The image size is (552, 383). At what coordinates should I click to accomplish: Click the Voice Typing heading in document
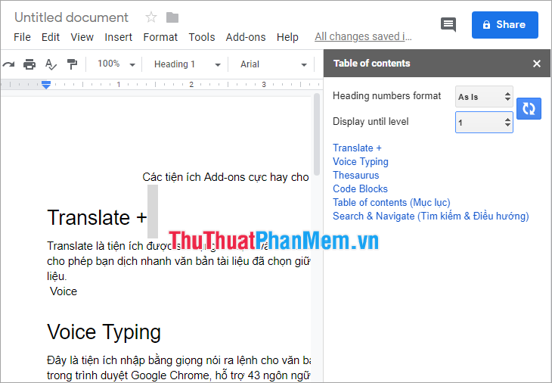(104, 332)
